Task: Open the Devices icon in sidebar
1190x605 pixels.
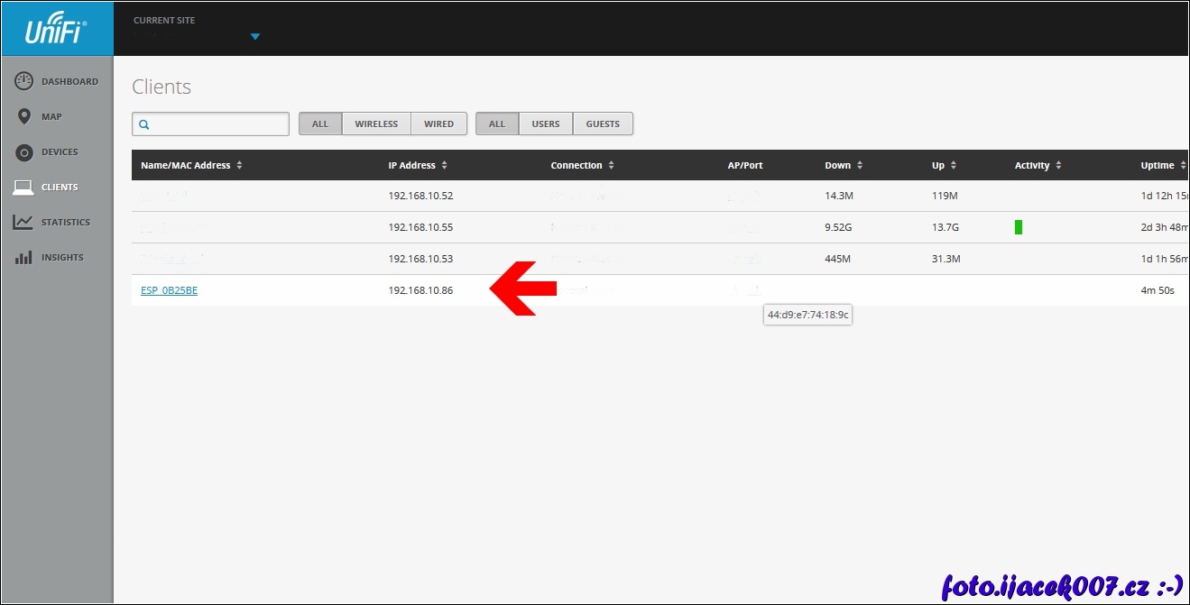Action: pos(24,152)
